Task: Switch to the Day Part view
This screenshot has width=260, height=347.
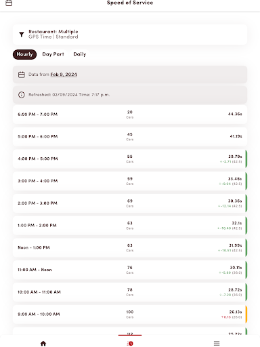Action: click(53, 54)
